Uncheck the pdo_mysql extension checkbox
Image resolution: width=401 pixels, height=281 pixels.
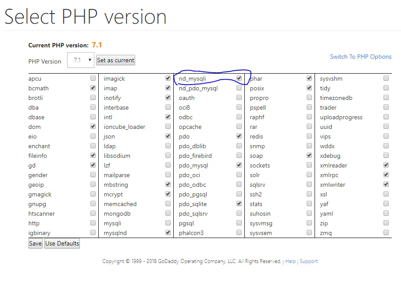click(239, 165)
